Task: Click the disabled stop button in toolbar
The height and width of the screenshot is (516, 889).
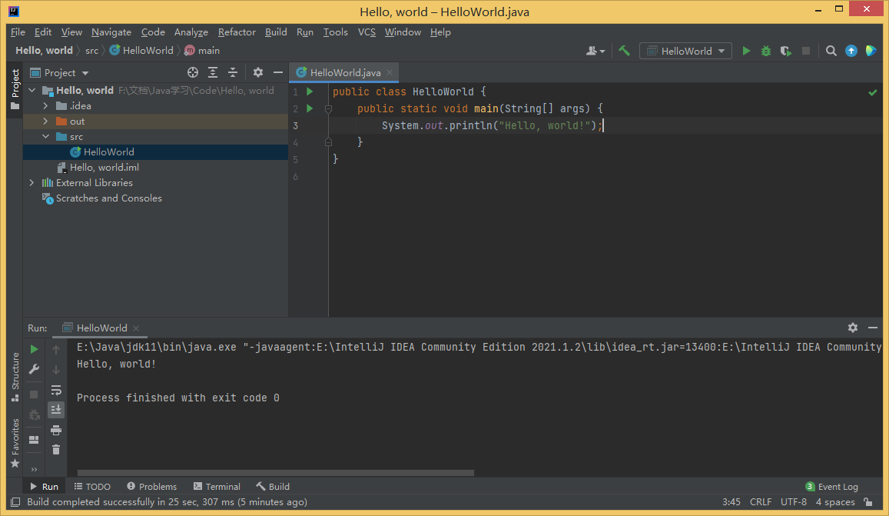Action: [x=806, y=51]
